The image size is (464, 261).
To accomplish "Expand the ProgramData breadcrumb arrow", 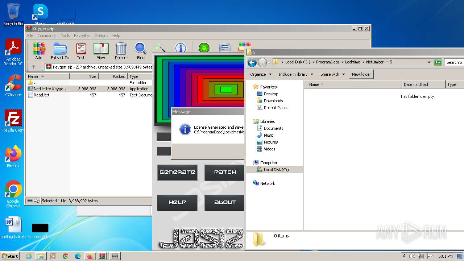I will 342,62.
